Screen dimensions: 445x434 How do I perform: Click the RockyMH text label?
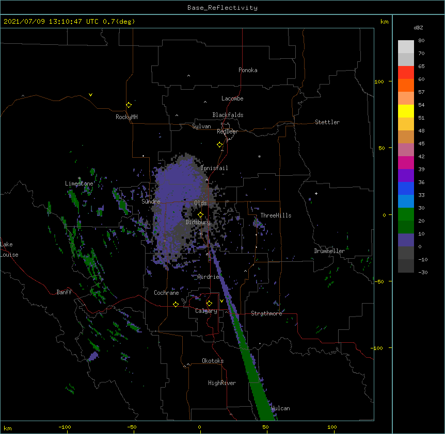click(126, 117)
